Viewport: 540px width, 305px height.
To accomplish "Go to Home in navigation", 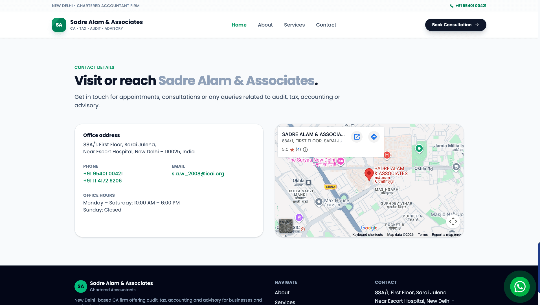I will point(239,25).
